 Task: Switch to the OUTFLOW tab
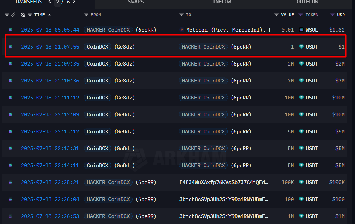coord(307,2)
